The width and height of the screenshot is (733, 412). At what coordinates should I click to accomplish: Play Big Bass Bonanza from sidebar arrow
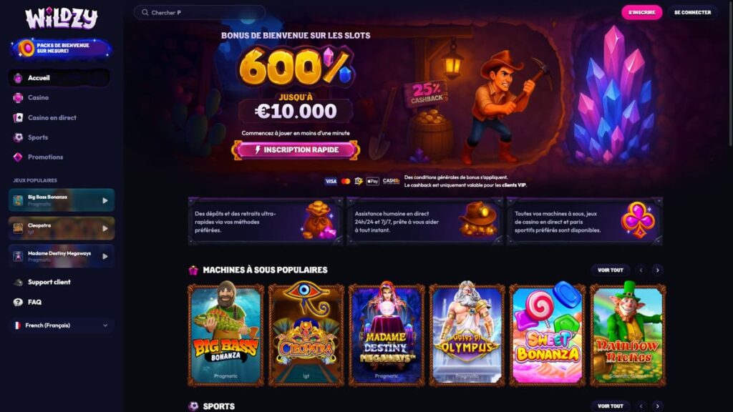click(105, 200)
